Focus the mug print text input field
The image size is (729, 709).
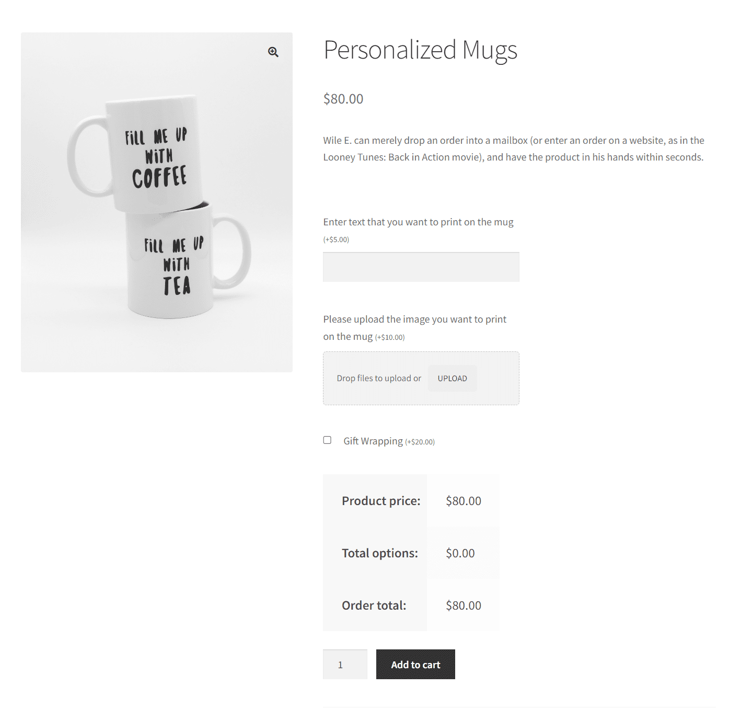coord(421,267)
